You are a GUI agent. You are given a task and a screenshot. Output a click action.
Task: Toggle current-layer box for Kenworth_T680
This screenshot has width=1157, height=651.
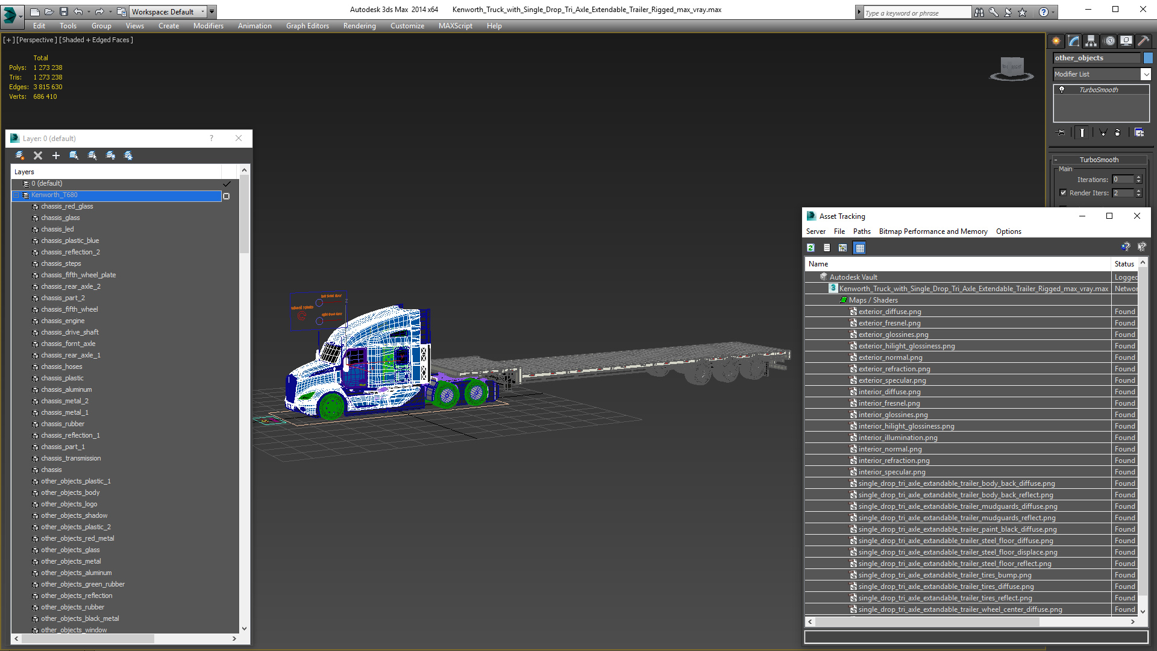227,196
